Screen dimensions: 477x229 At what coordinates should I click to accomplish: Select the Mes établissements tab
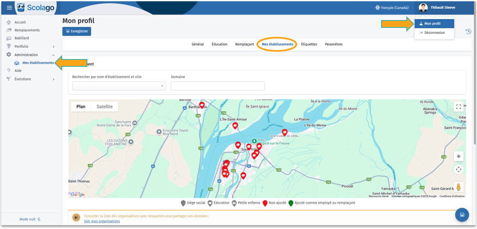277,45
